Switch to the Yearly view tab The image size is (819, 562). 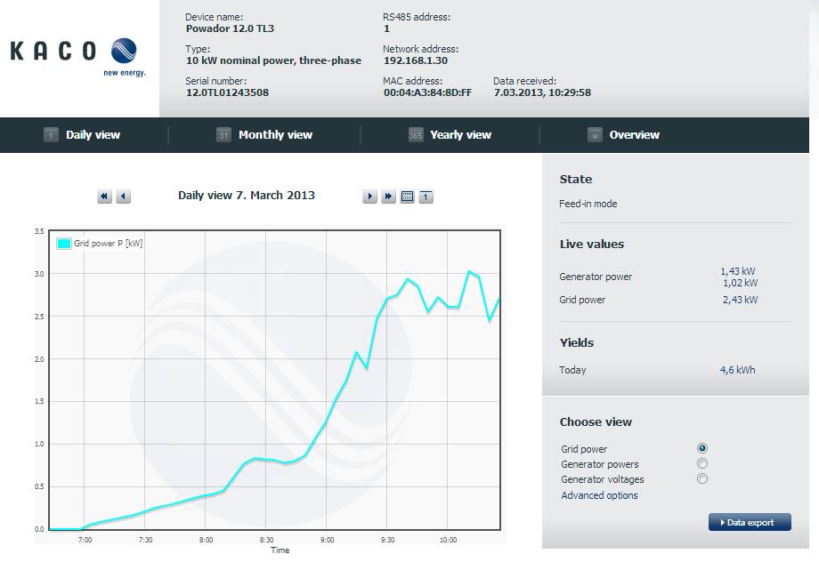(459, 135)
